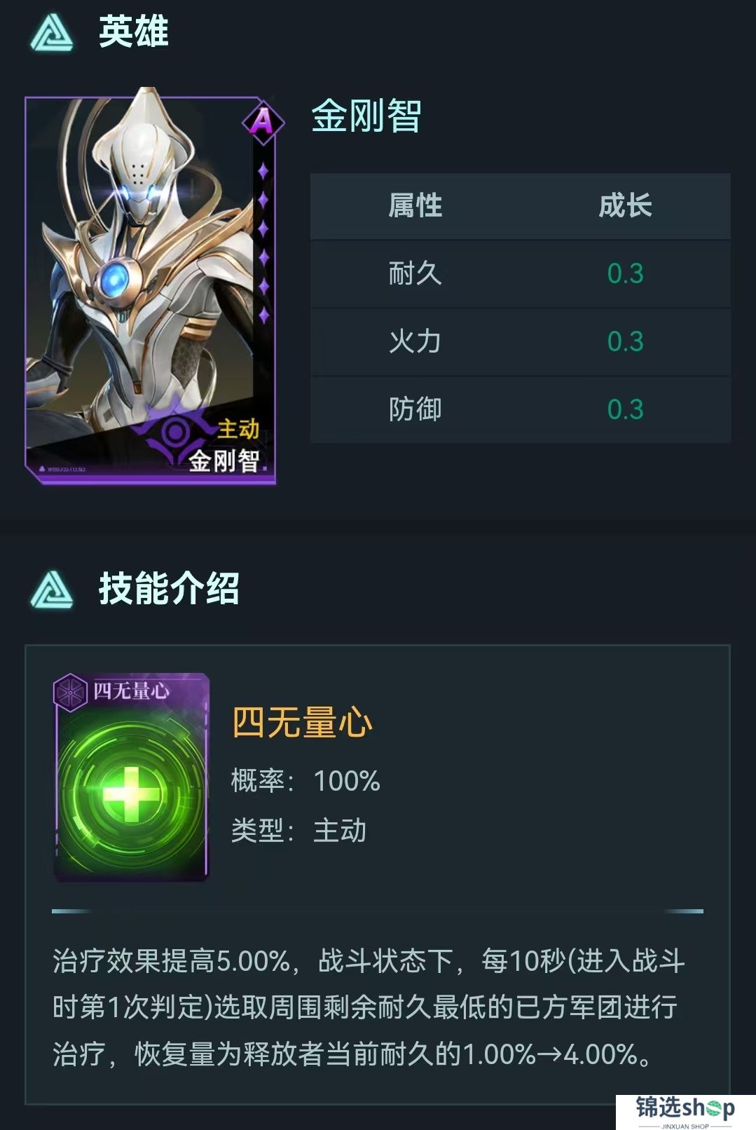Tap the purple A rank badge
Screen dimensions: 756x1130
(263, 121)
